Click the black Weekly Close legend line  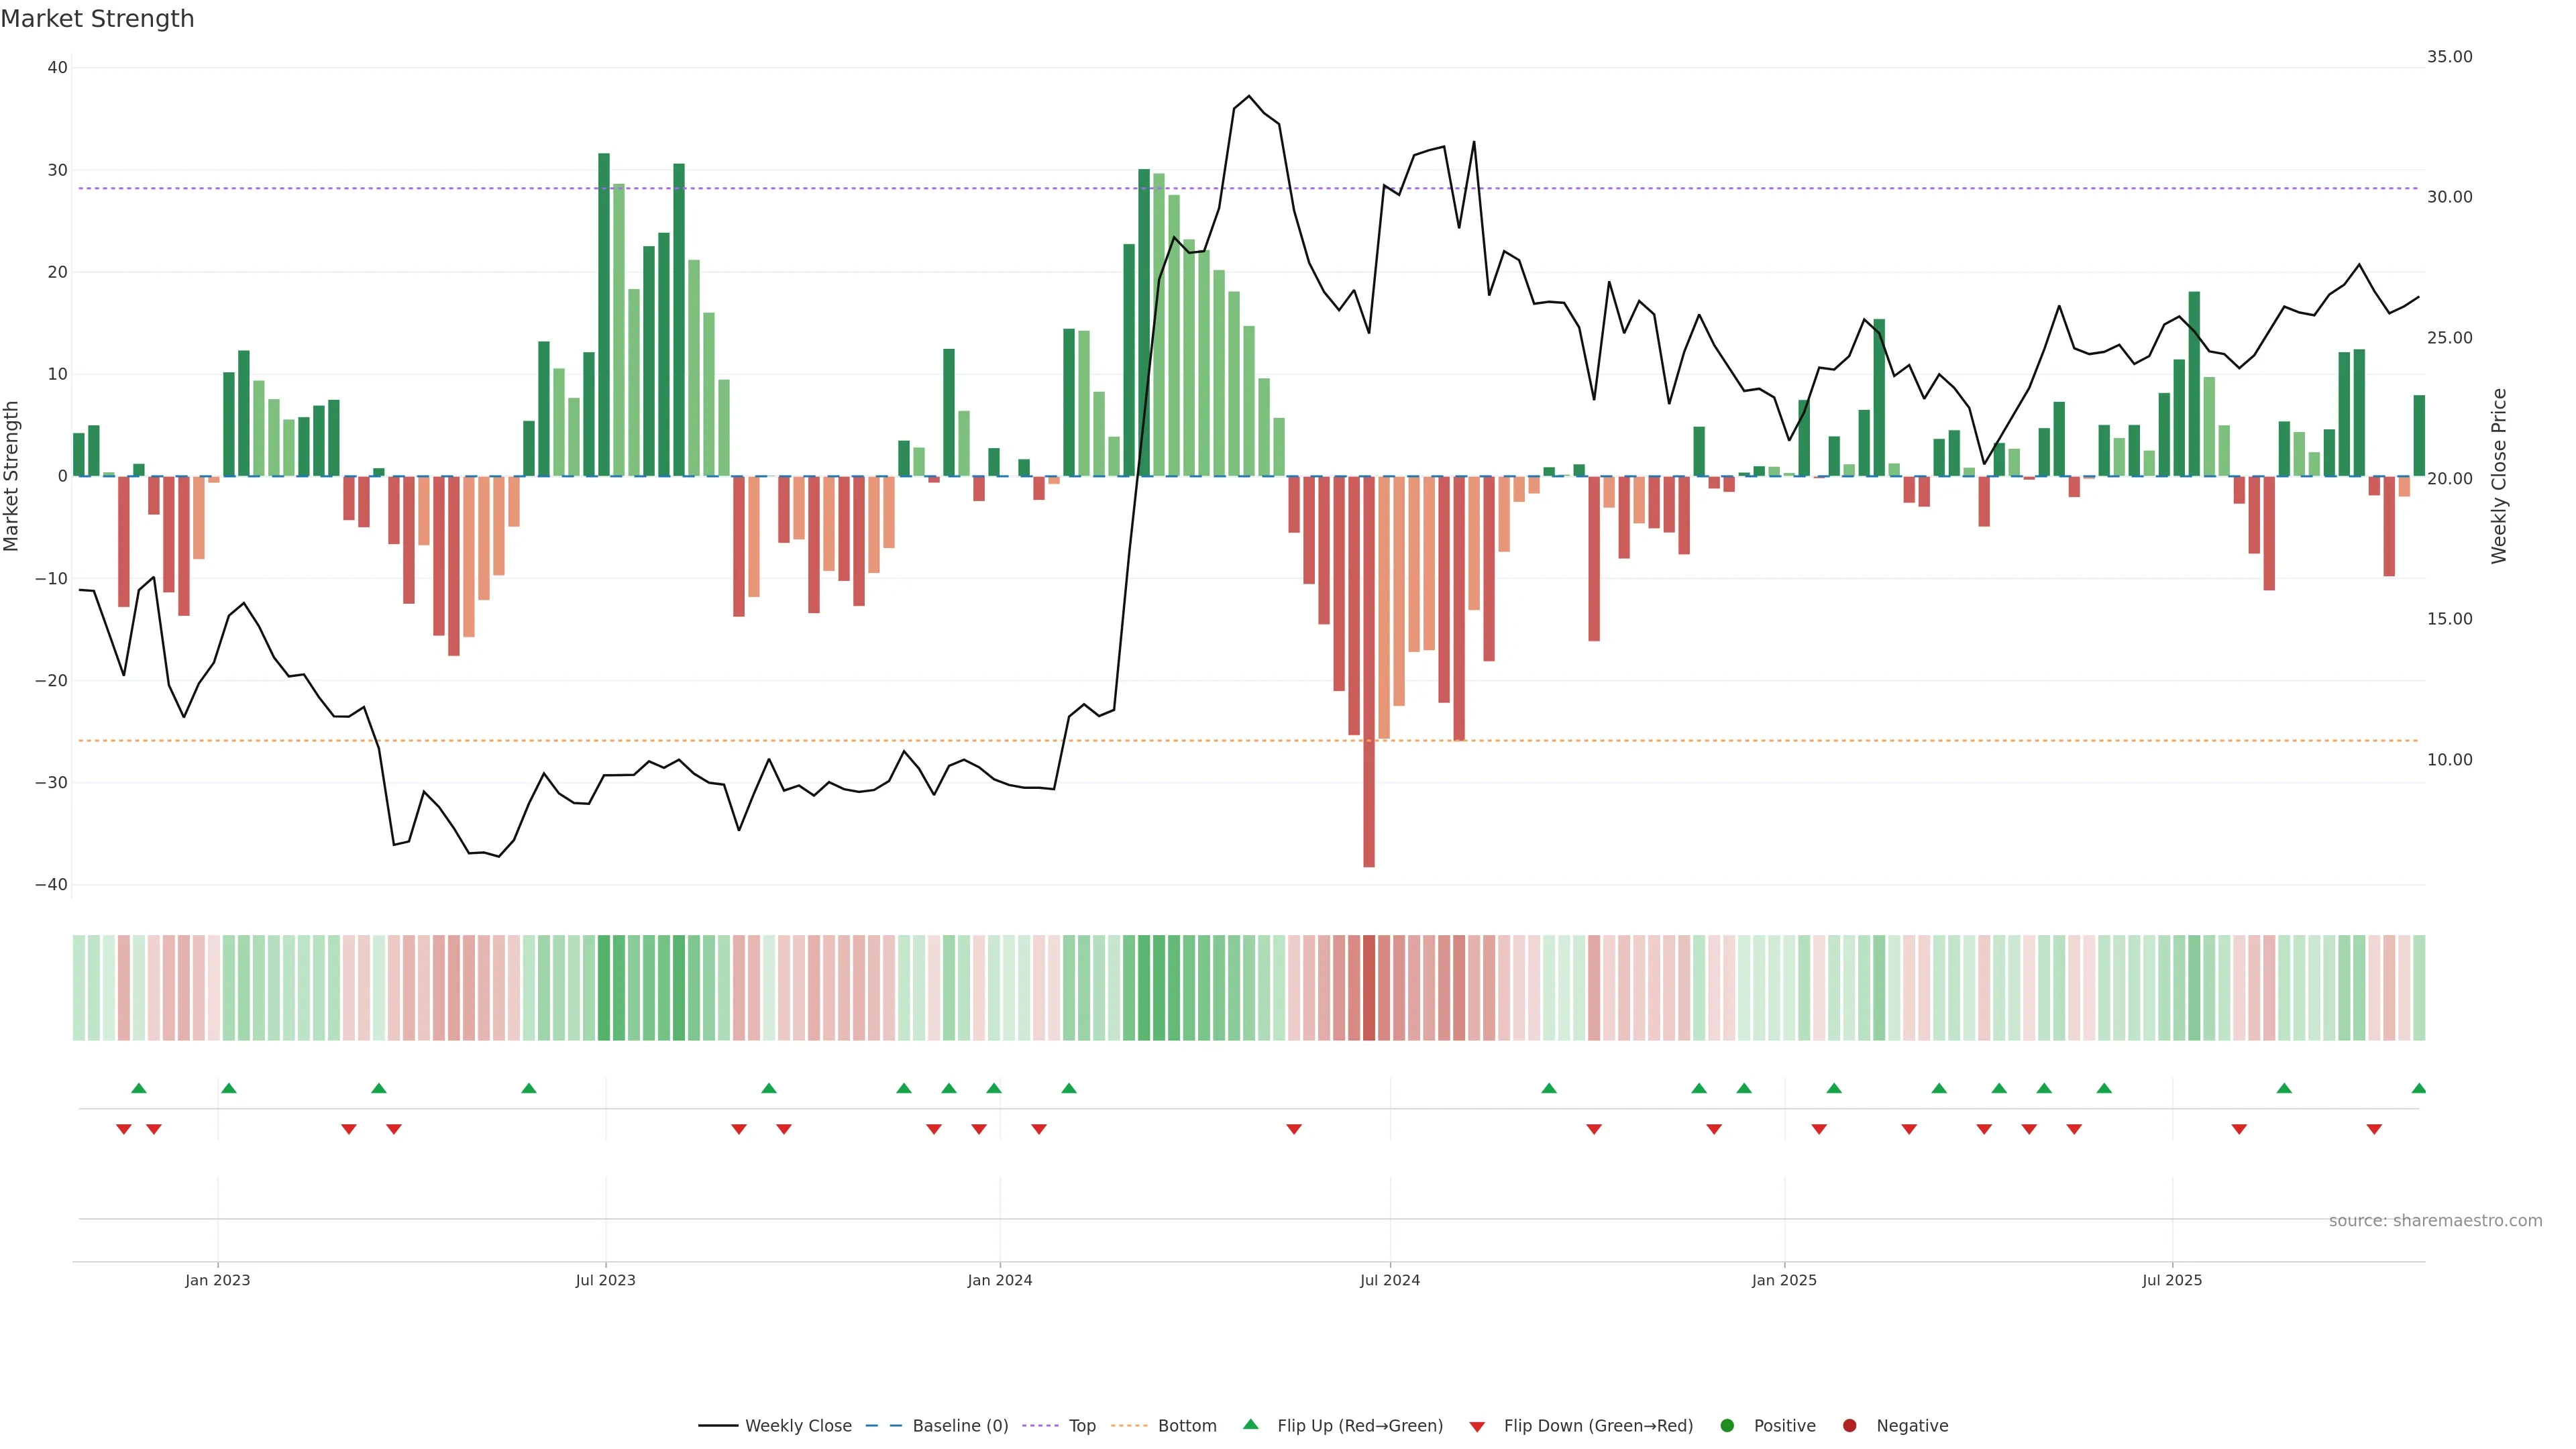tap(718, 1426)
